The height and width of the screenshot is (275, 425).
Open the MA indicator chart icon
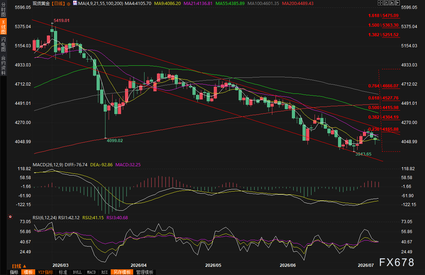coord(75,3)
